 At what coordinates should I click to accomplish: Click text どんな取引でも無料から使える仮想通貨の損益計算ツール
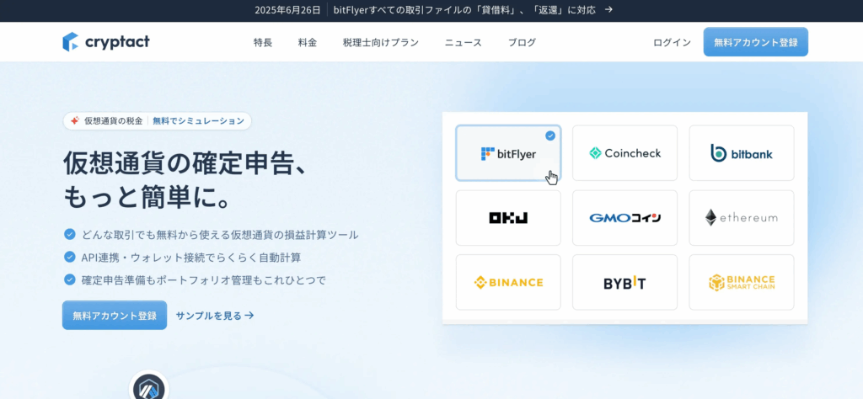click(220, 235)
